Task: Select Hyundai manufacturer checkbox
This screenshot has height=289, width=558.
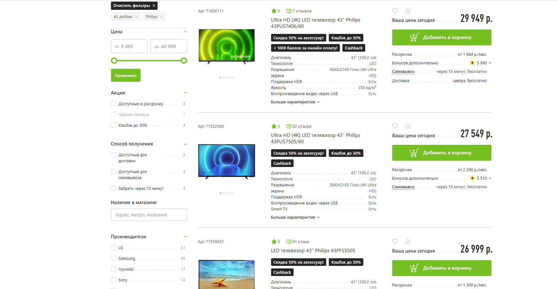Action: (x=114, y=269)
